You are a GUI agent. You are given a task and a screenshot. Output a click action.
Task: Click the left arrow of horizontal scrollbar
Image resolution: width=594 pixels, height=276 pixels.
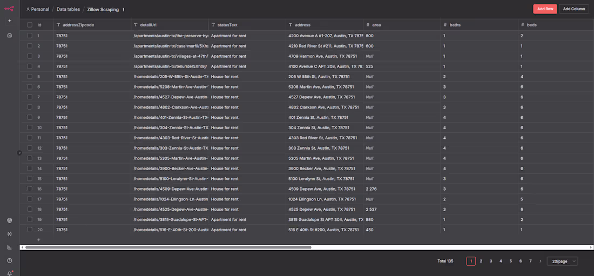(22, 247)
